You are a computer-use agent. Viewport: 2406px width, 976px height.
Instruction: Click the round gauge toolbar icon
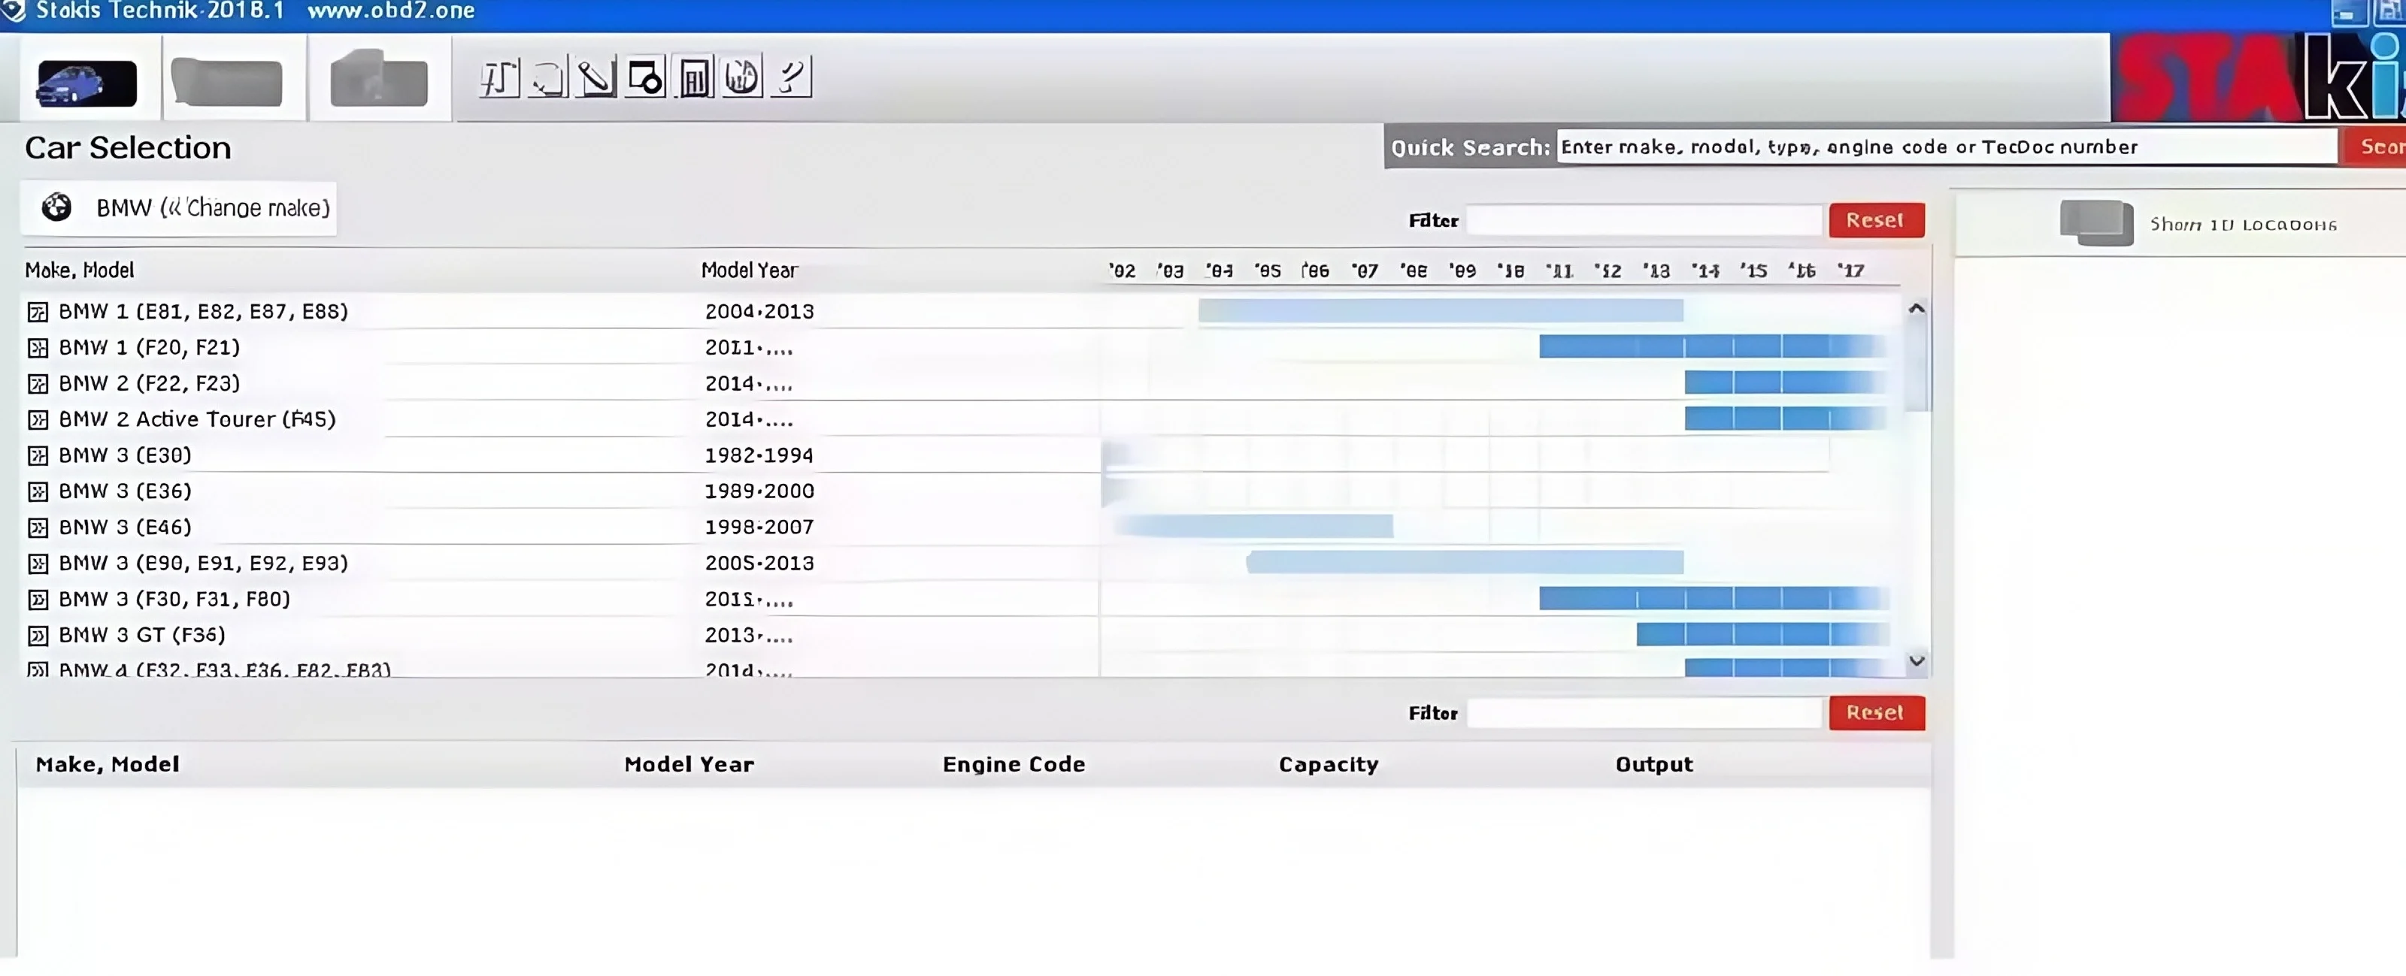(x=743, y=77)
